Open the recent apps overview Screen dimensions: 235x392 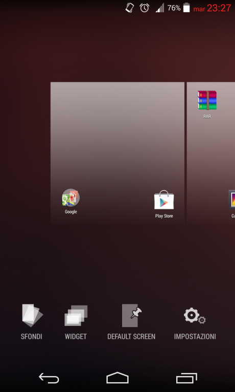[x=186, y=378]
